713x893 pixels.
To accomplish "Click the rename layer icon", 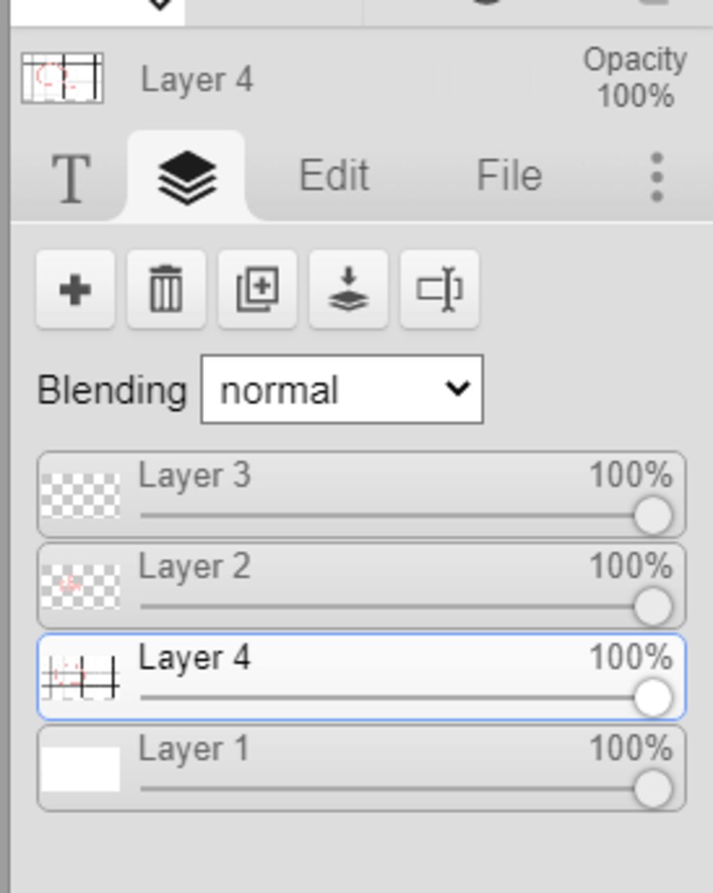I will tap(439, 290).
